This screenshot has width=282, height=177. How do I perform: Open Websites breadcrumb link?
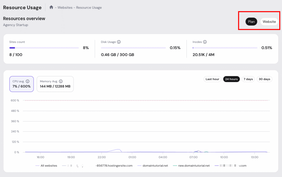(x=65, y=8)
